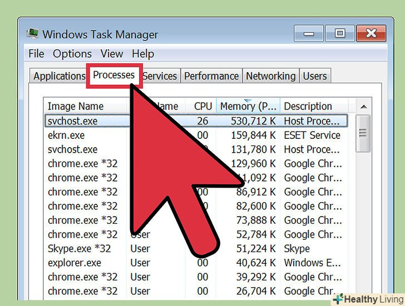Switch to the Applications tab
This screenshot has width=405, height=306.
point(59,76)
